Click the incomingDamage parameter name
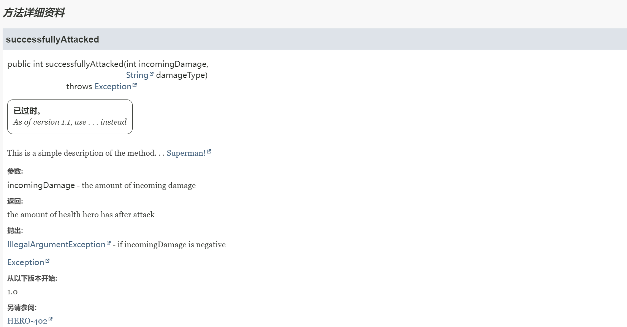This screenshot has width=627, height=327. pyautogui.click(x=41, y=185)
